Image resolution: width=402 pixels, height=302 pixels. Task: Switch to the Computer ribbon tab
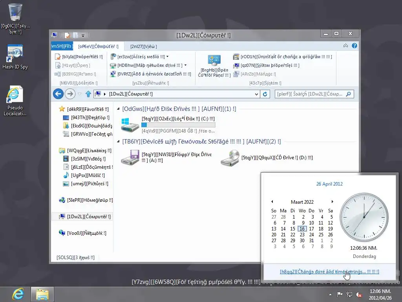coord(99,46)
